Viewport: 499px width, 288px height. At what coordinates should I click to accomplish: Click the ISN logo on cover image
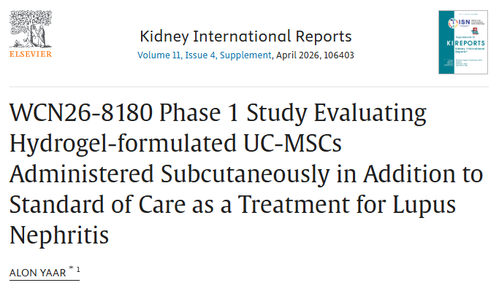coord(459,23)
